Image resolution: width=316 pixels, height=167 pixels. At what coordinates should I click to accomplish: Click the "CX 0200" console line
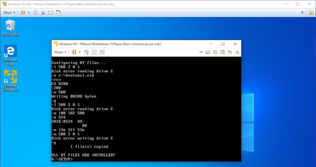click(x=60, y=83)
